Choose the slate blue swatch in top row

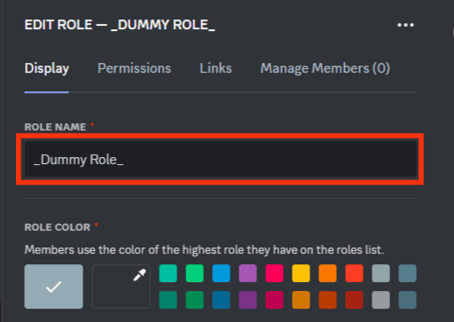pyautogui.click(x=408, y=273)
